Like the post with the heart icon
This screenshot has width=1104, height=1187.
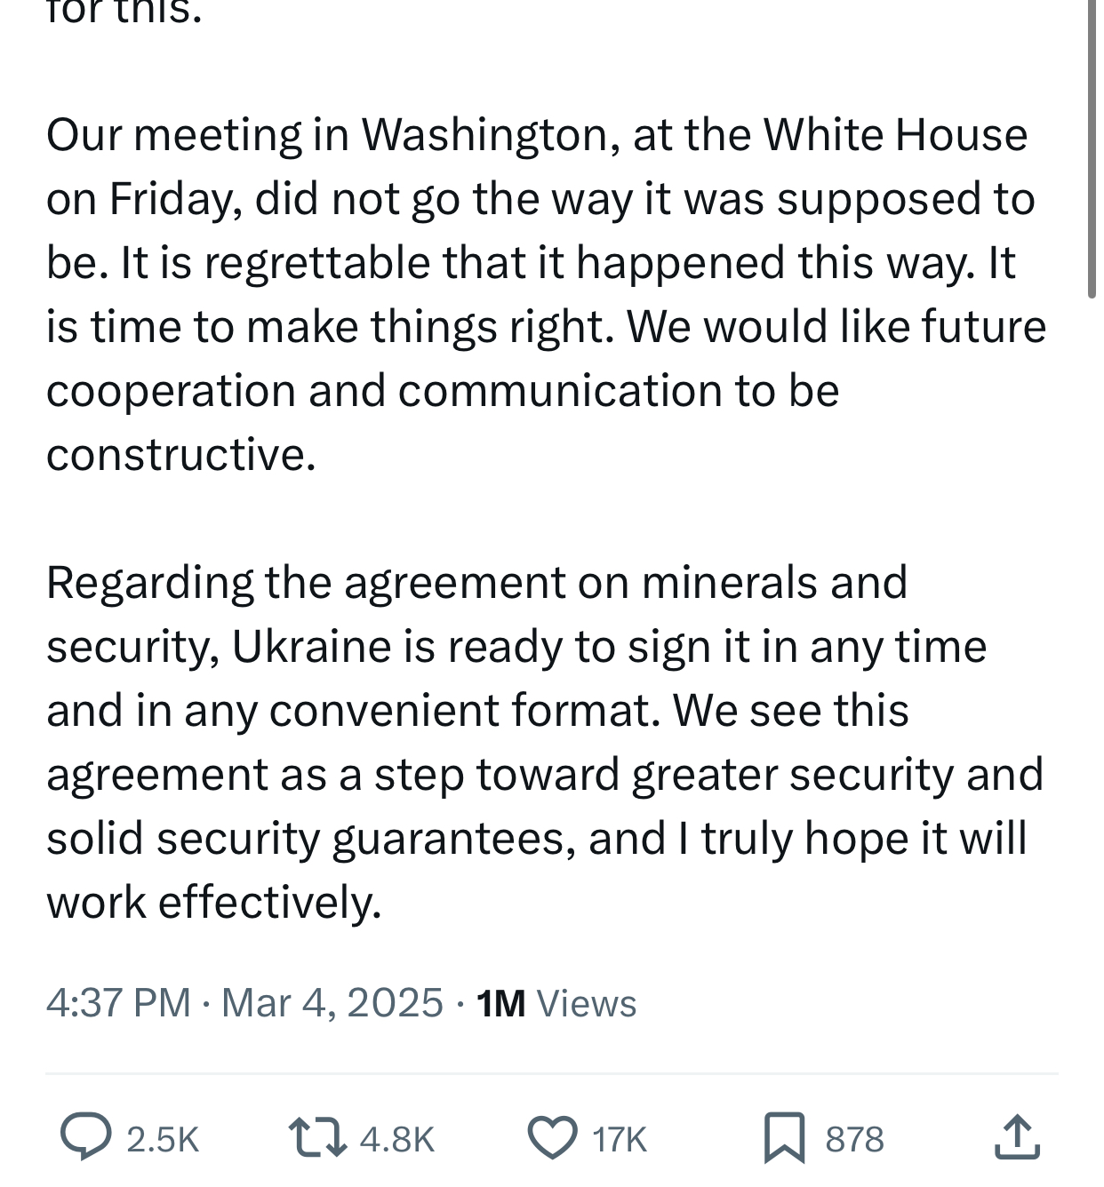point(552,1138)
